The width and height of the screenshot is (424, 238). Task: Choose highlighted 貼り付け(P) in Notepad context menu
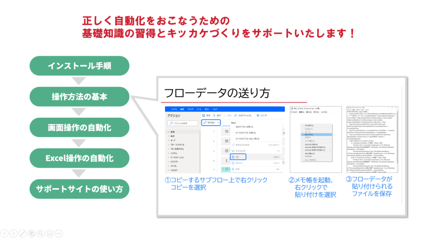[x=316, y=134]
